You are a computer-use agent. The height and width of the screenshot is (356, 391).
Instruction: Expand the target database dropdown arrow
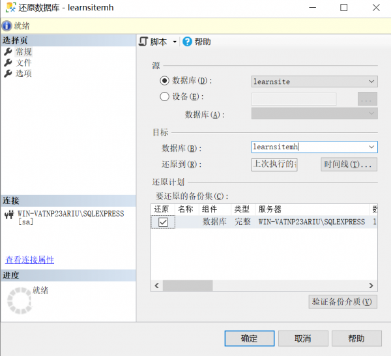(x=371, y=147)
